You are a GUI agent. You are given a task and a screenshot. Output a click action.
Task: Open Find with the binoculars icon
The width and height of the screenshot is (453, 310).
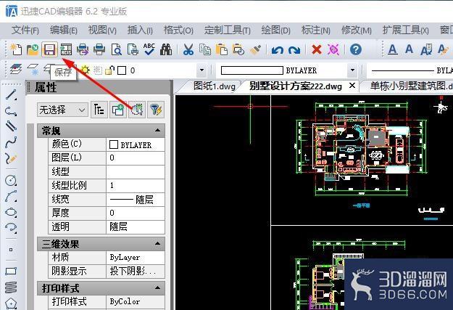[166, 49]
